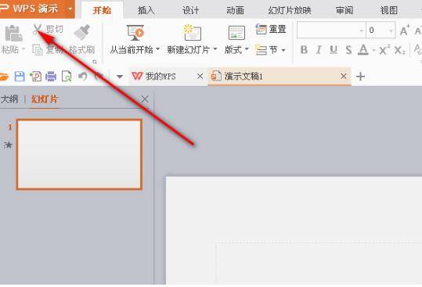422x287 pixels.
Task: Expand the clipboard group launcher
Action: pos(95,62)
